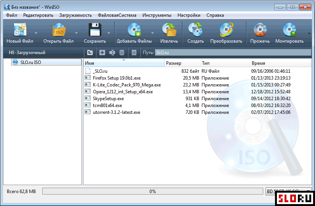Image resolution: width=315 pixels, height=206 pixels.
Task: Click the Opera Setup exe file icon
Action: [x=88, y=91]
